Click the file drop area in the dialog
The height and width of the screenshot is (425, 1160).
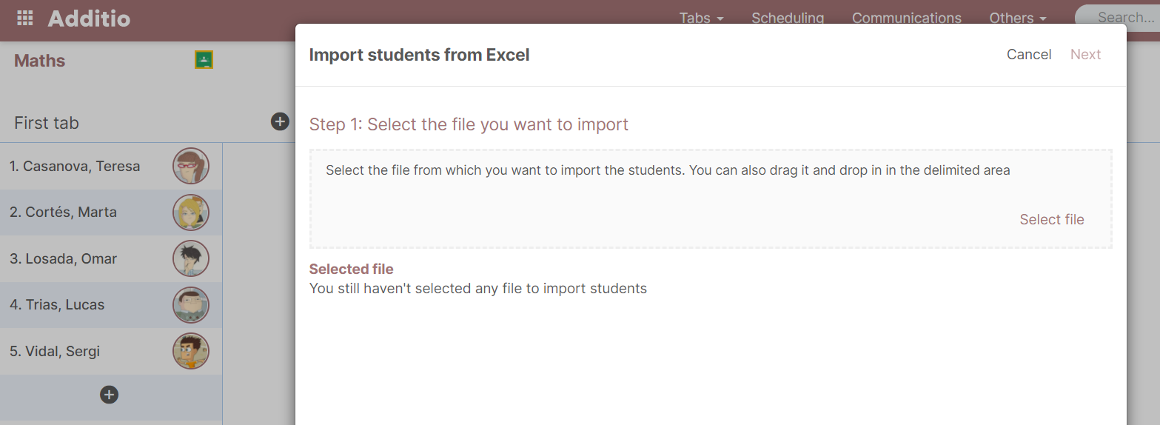pos(666,200)
